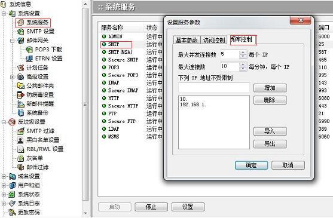The image size is (333, 218).
Task: Click the 设置 button below service list
Action: pos(188,207)
